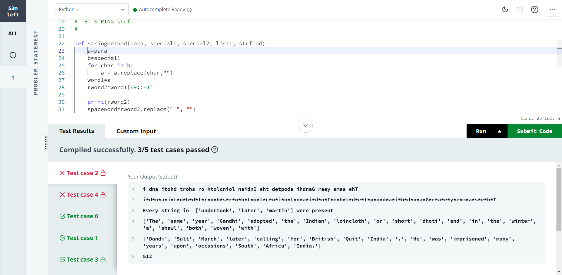
Task: Select Test case 1 from the results list
Action: coord(82,238)
